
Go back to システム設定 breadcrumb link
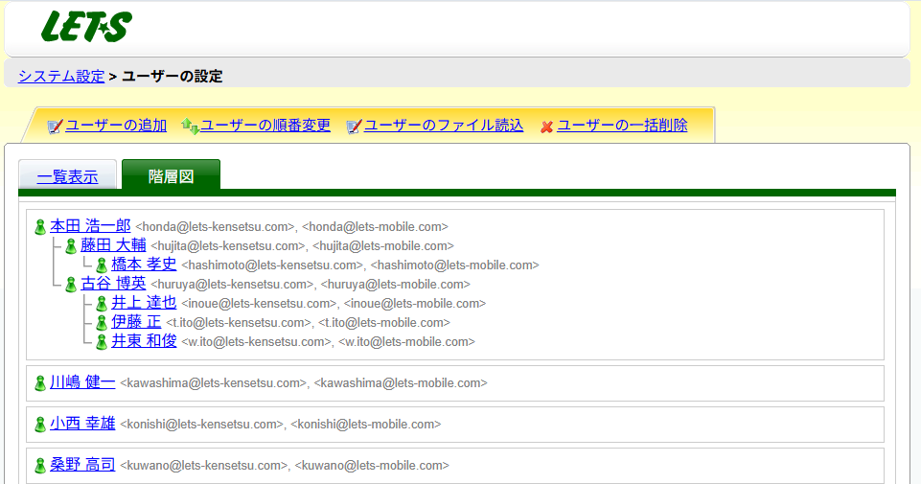(x=61, y=76)
